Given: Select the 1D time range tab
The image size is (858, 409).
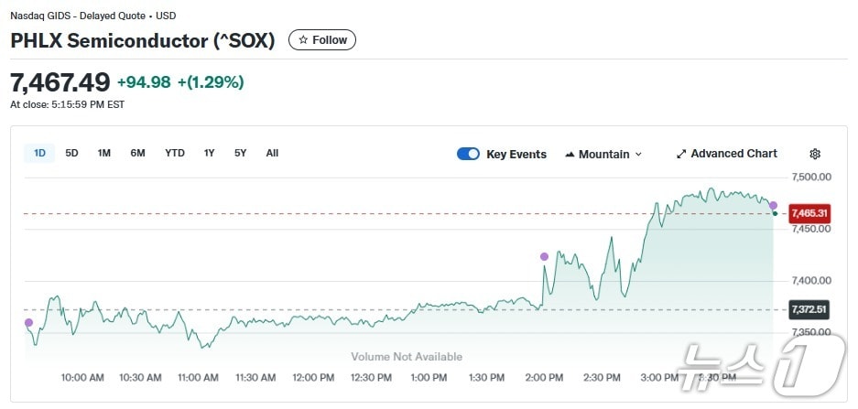Looking at the screenshot, I should 39,154.
